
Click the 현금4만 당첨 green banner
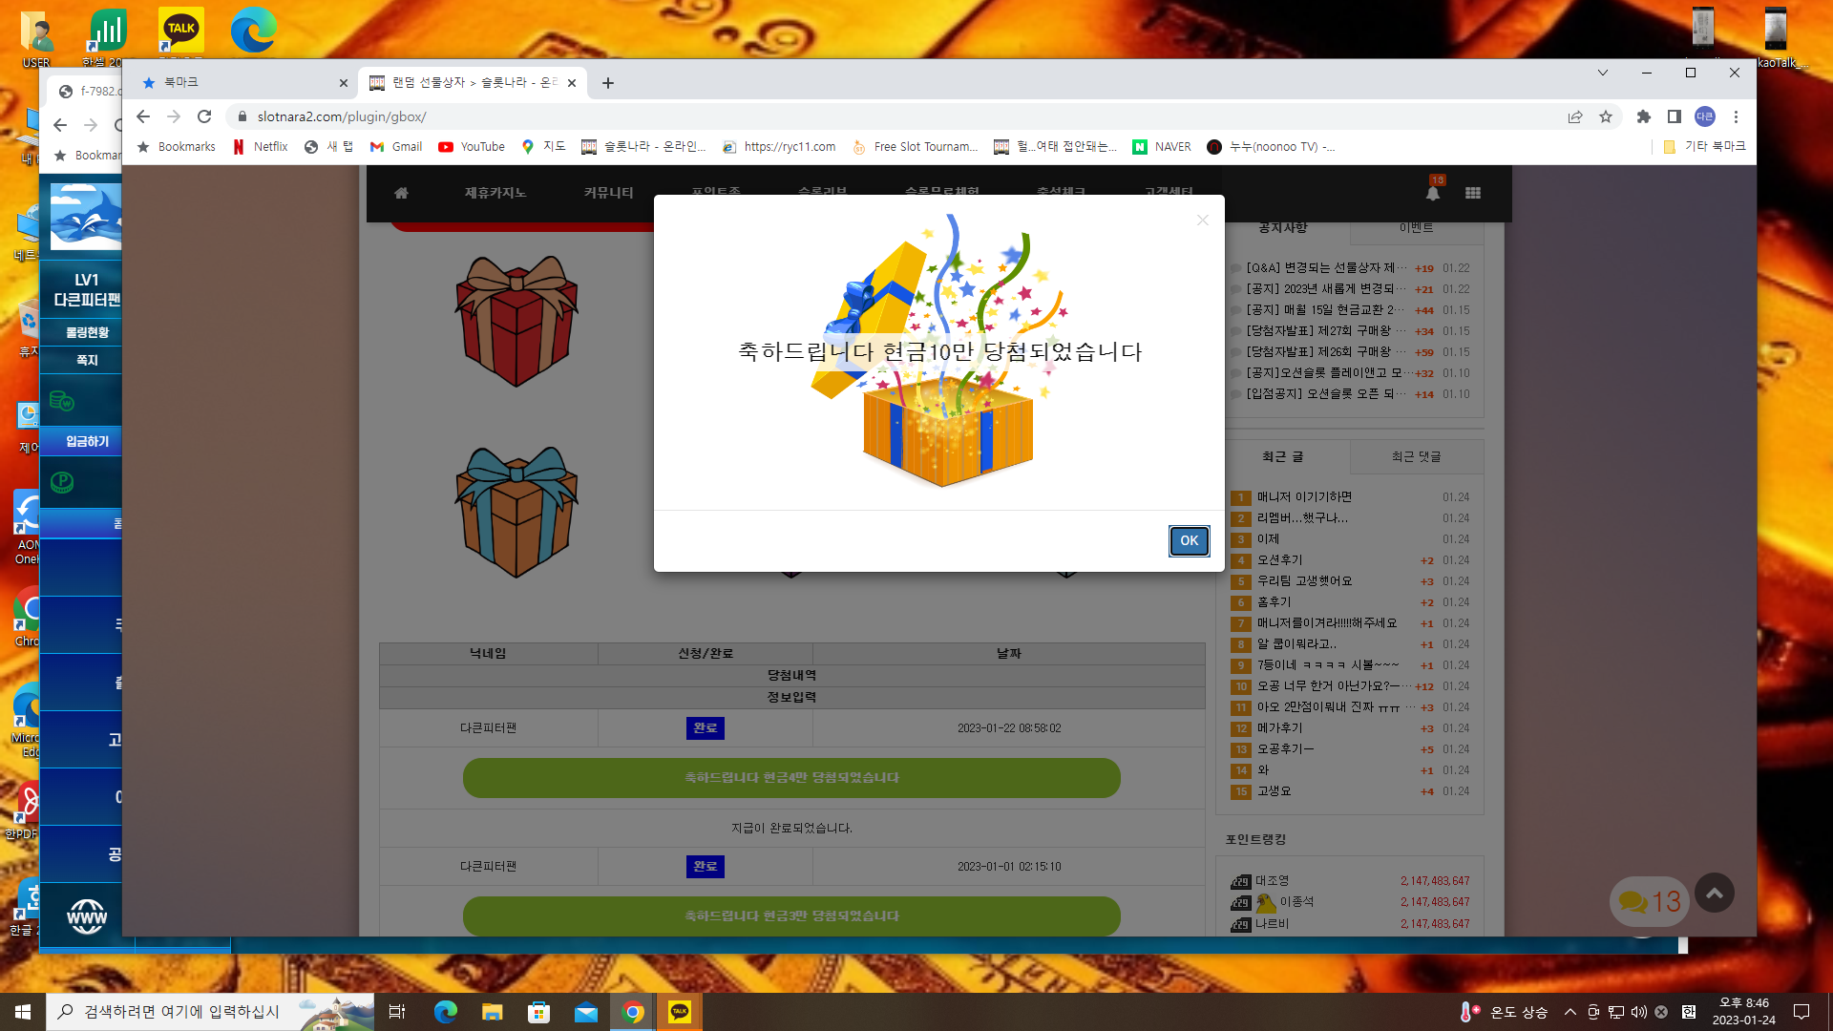click(791, 778)
